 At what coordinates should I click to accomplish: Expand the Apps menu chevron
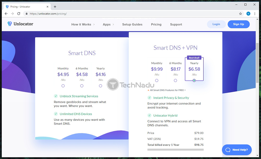point(113,25)
